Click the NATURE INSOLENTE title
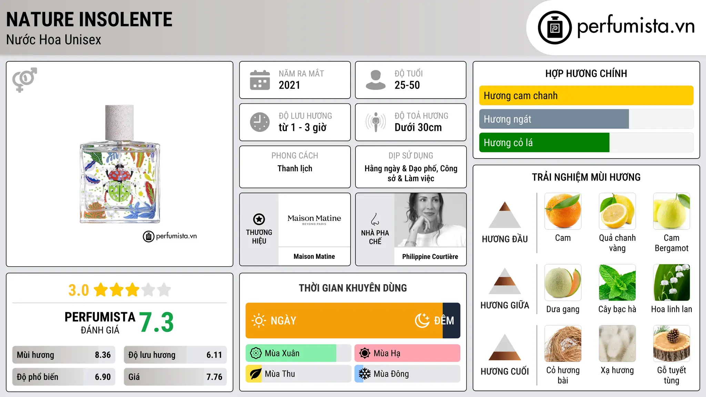706x397 pixels. click(89, 19)
